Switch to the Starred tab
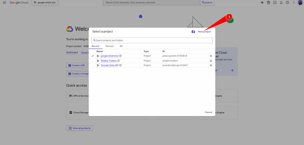This screenshot has height=145, width=304. 109,46
